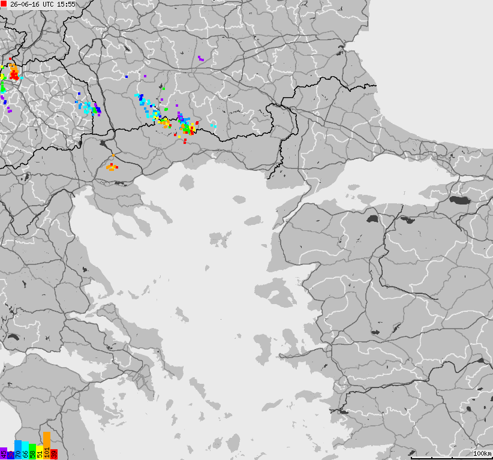This screenshot has width=493, height=460.
Task: Select the cyan legend bar labeled 66
Action: point(25,450)
